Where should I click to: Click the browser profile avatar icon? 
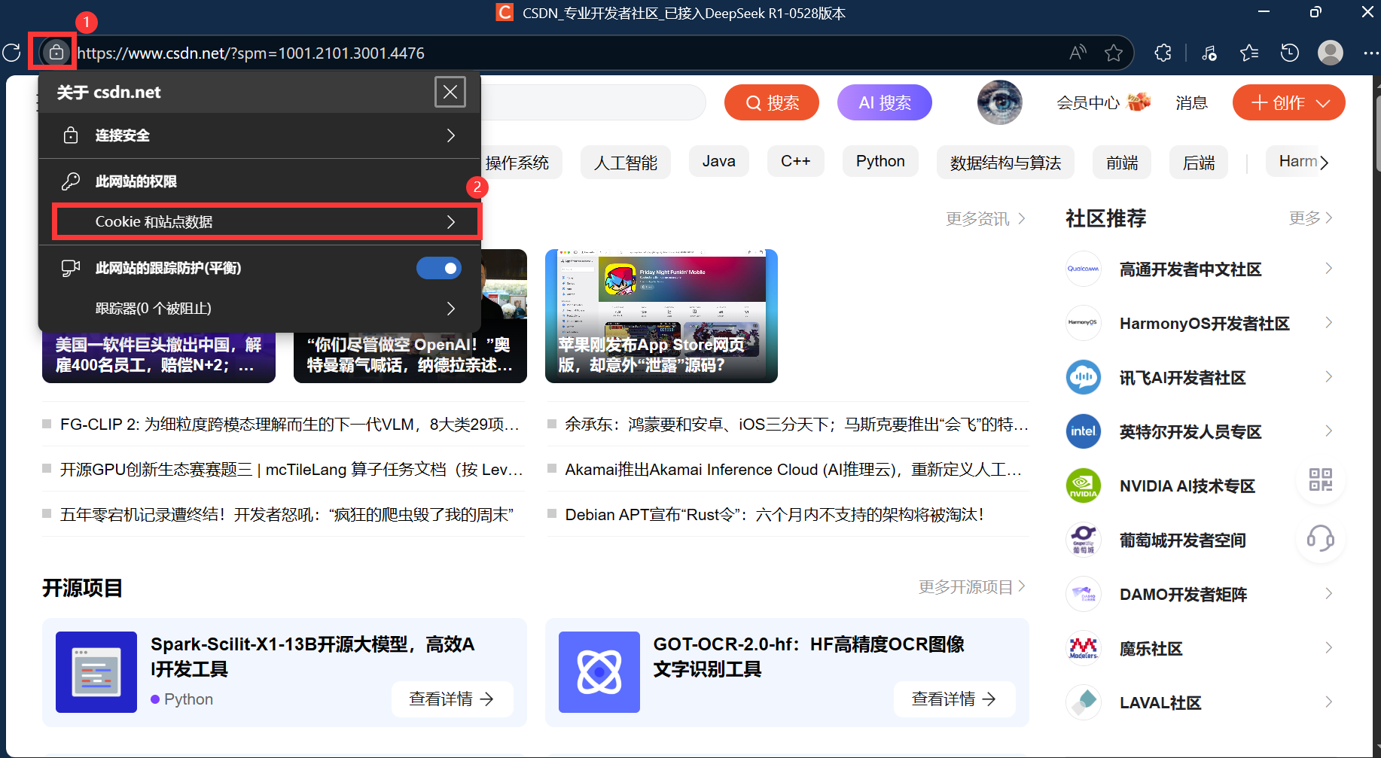pos(1330,53)
